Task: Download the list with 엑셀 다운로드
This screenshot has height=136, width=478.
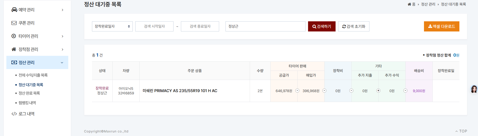Action: [441, 26]
